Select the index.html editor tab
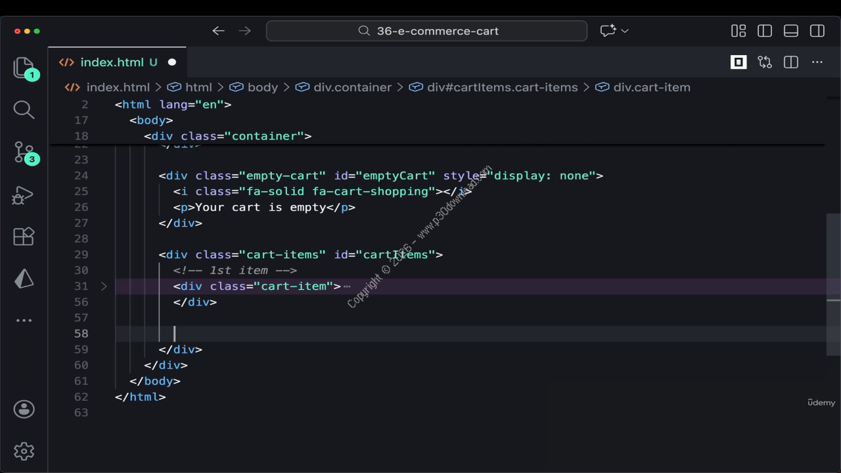The width and height of the screenshot is (841, 473). coord(112,62)
